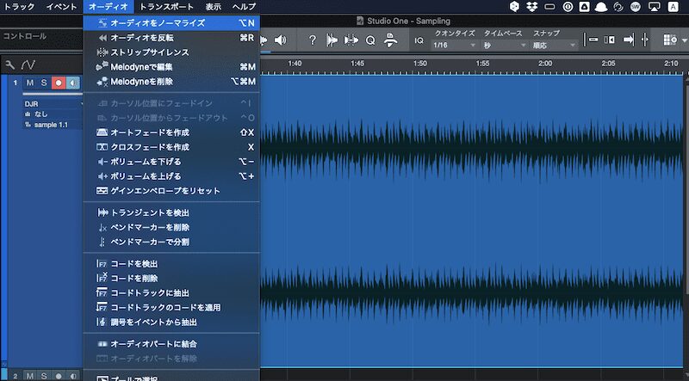This screenshot has width=689, height=381.
Task: Choose コードトラックに抽出
Action: (171, 292)
